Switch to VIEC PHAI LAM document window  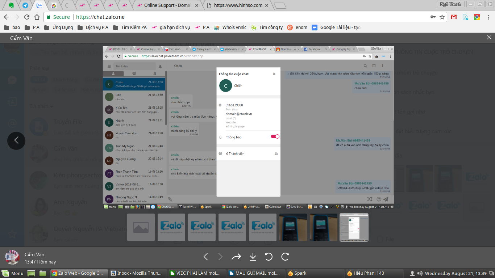point(197,273)
